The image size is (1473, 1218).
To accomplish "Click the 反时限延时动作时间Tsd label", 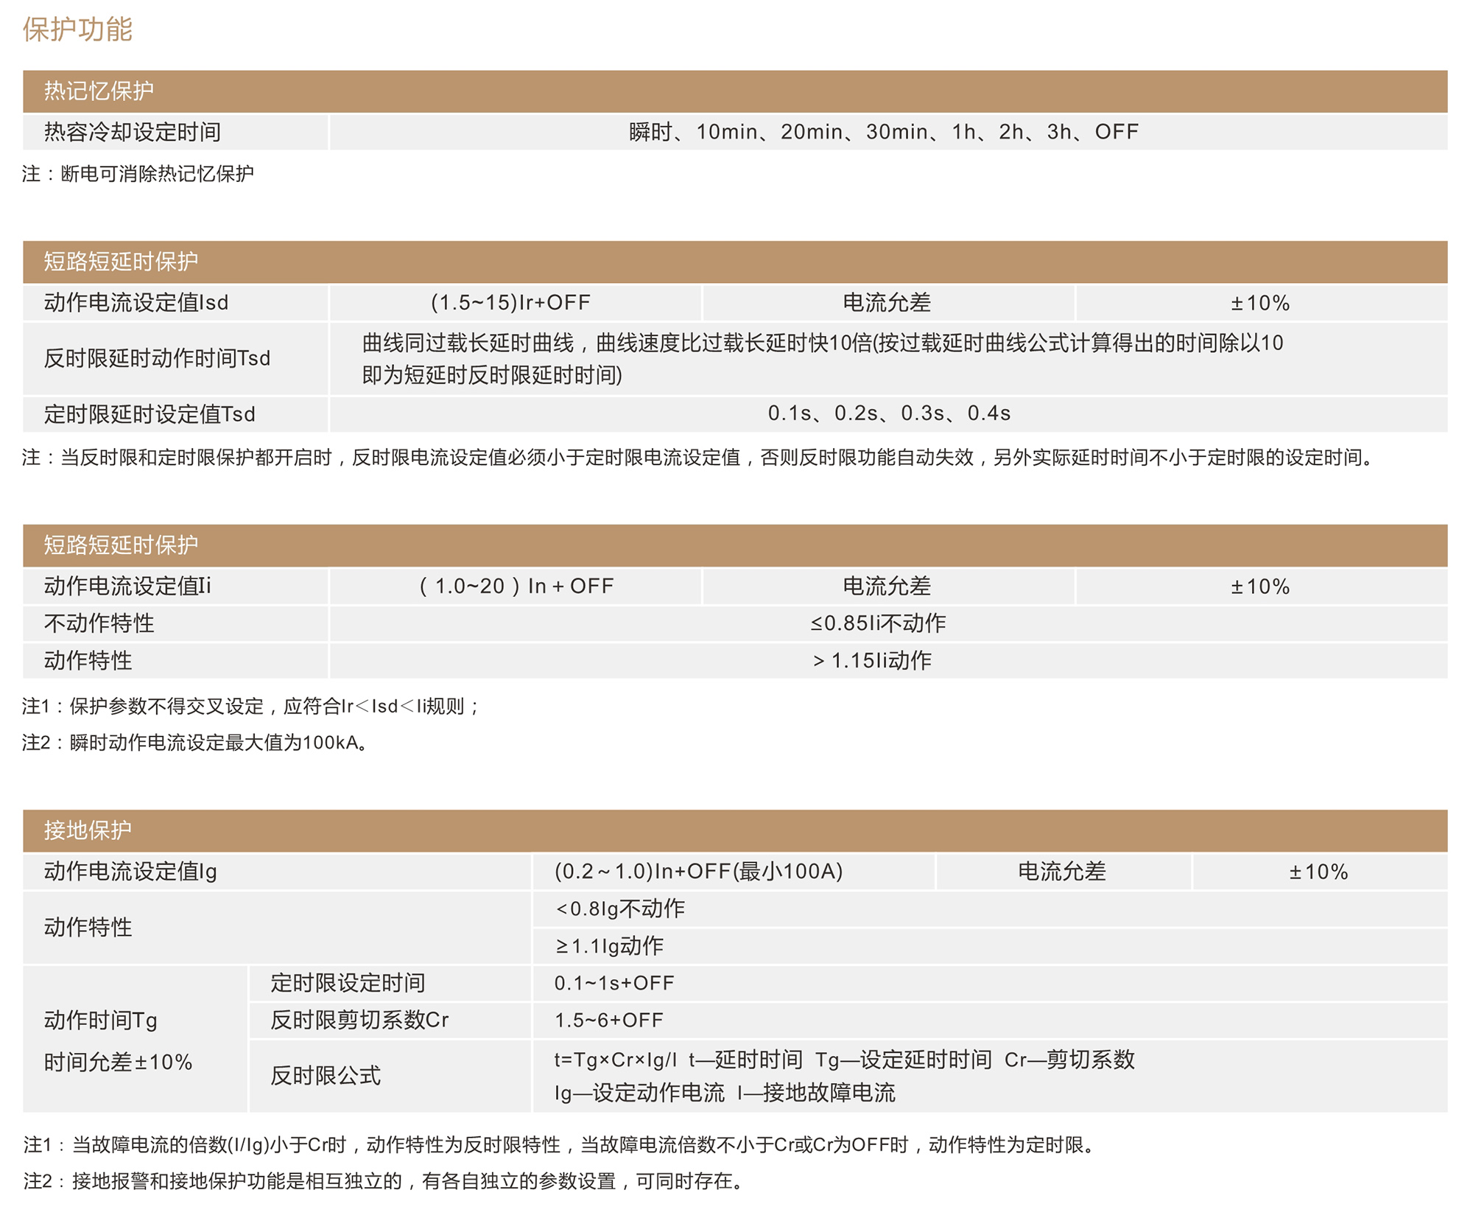I will 157,359.
